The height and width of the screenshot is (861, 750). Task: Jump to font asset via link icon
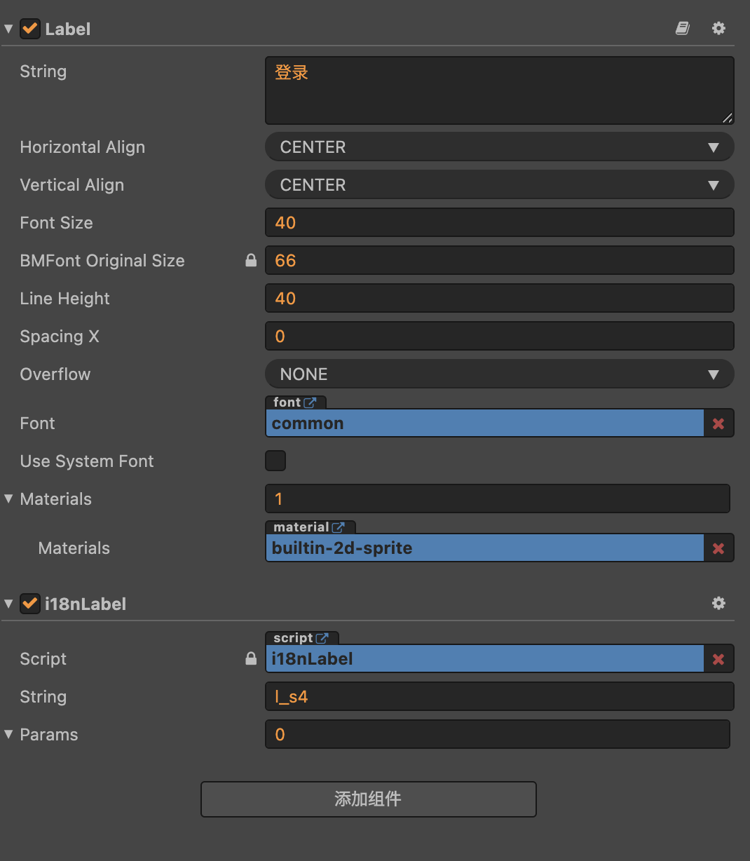pyautogui.click(x=310, y=402)
